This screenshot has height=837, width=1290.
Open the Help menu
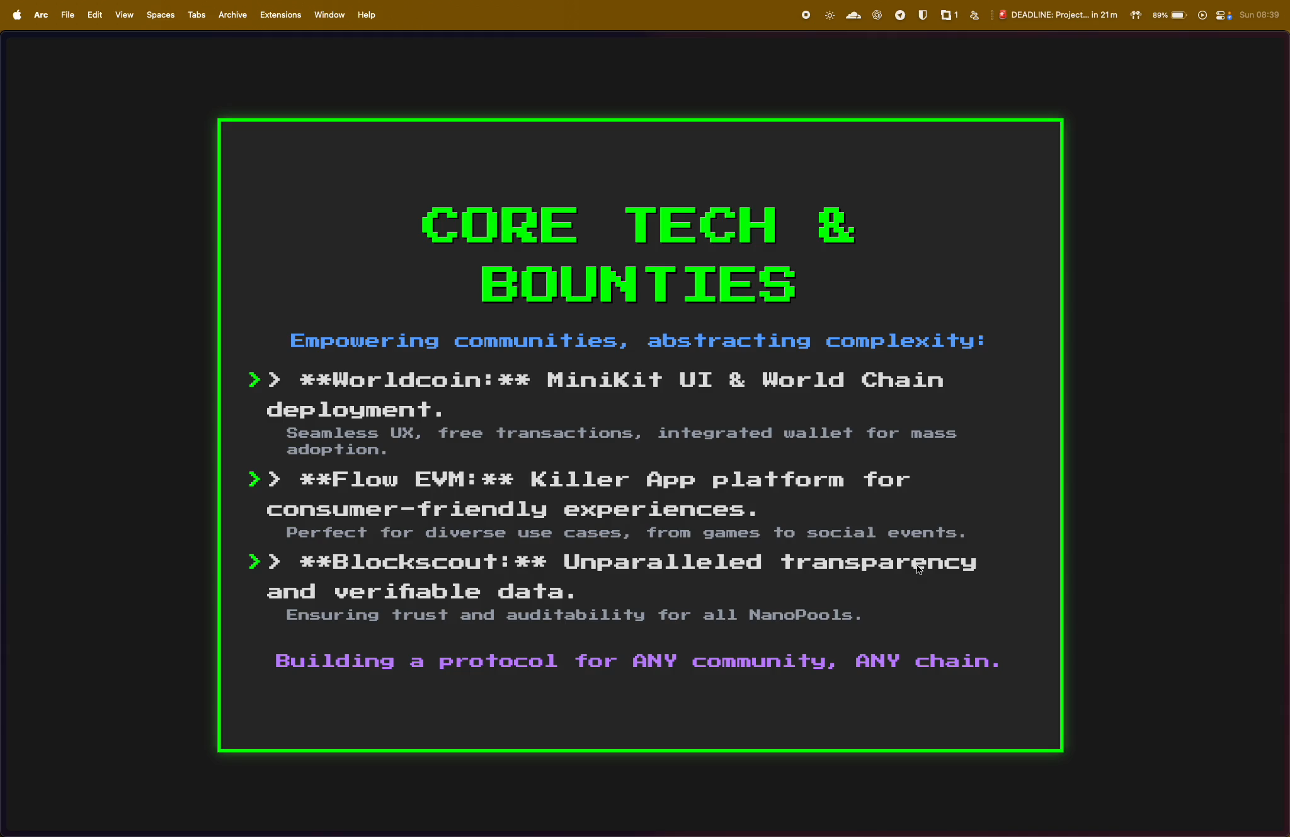(366, 14)
